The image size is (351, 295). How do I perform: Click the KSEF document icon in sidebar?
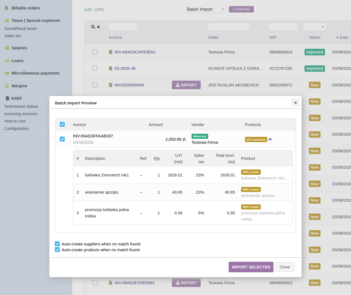coord(7,98)
